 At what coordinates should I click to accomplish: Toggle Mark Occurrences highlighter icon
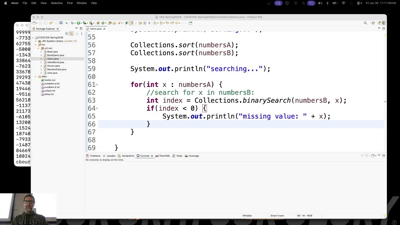(132, 23)
